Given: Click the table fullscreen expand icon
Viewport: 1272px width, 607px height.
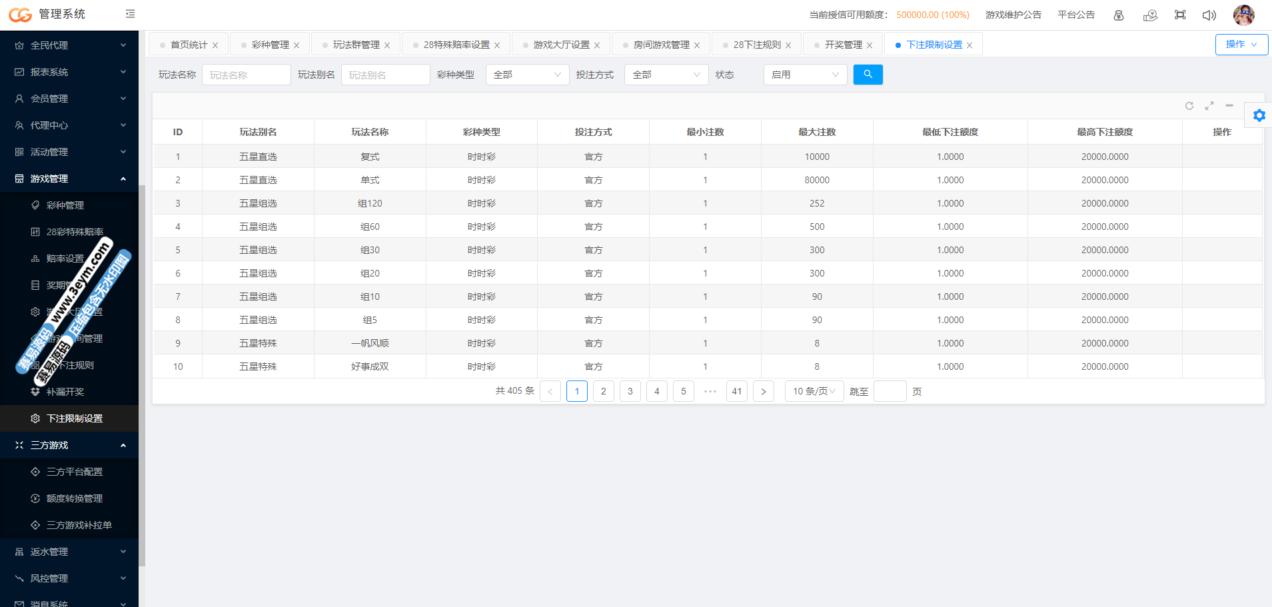Looking at the screenshot, I should 1209,106.
